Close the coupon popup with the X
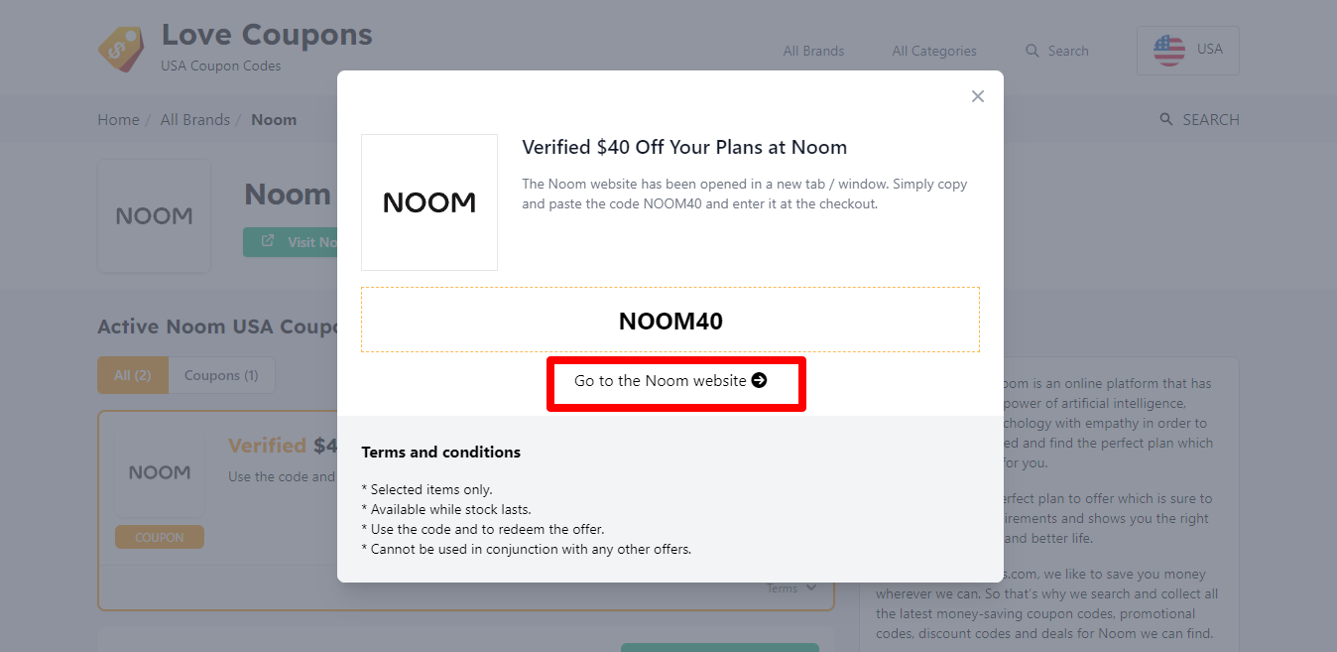This screenshot has width=1337, height=652. (x=978, y=96)
